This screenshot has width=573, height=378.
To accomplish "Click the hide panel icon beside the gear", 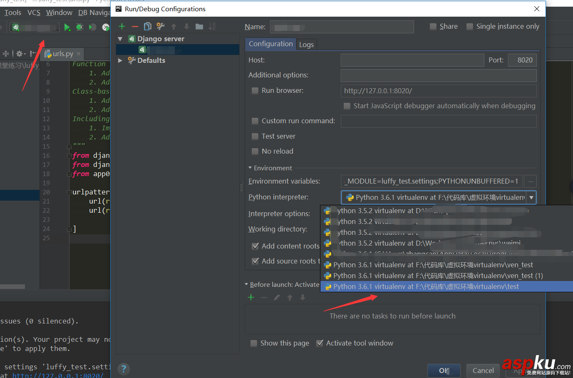I will 33,54.
